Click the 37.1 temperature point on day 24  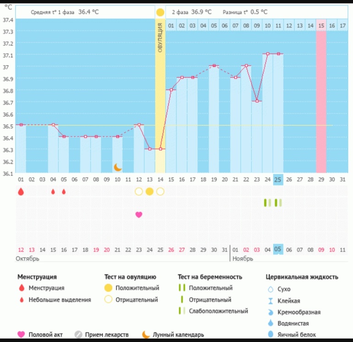coord(267,54)
